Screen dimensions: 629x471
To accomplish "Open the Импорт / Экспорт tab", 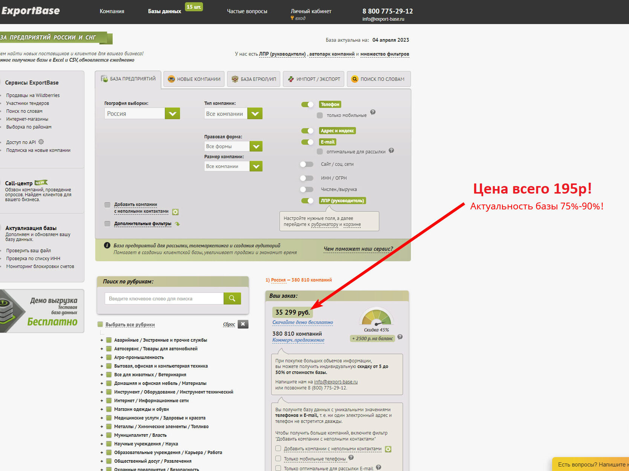I will click(x=314, y=79).
